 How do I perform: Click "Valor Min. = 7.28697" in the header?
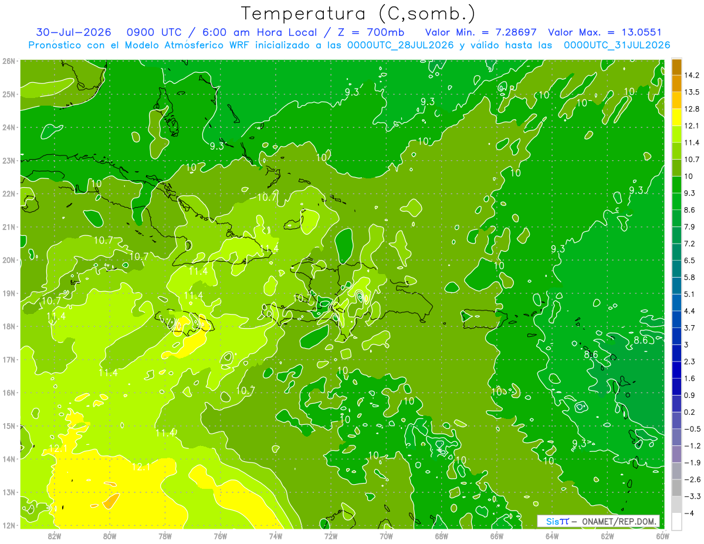click(x=481, y=32)
